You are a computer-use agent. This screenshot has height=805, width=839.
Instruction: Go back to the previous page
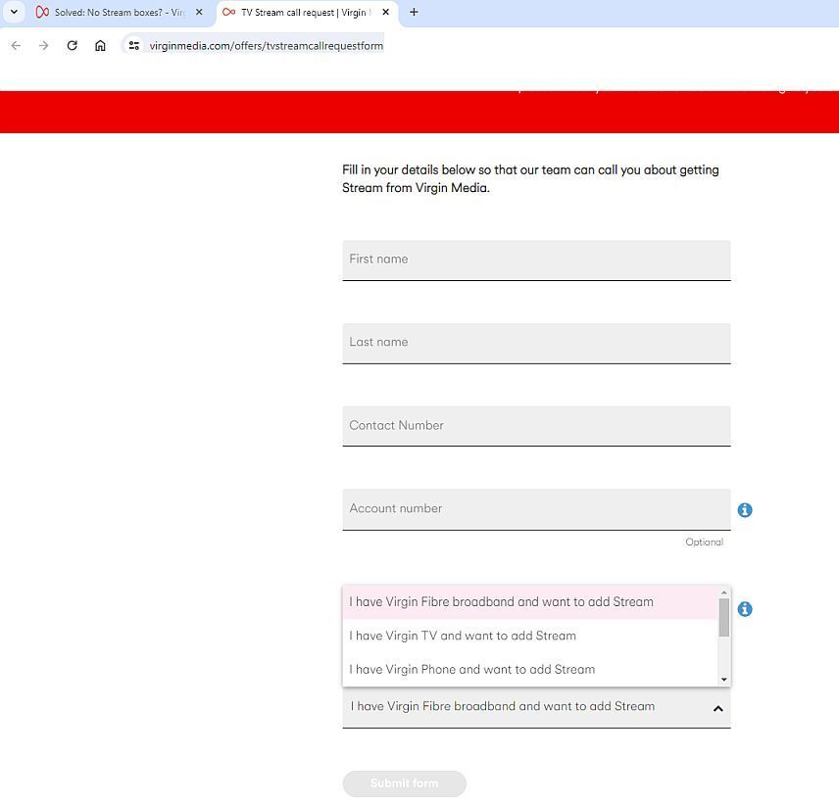16,45
